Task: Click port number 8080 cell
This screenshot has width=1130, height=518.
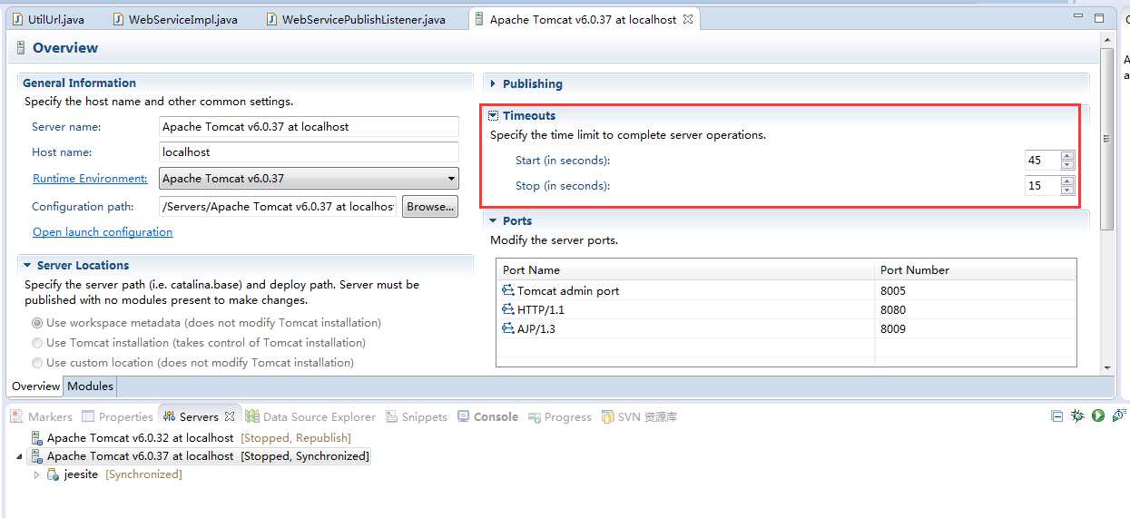Action: [976, 309]
